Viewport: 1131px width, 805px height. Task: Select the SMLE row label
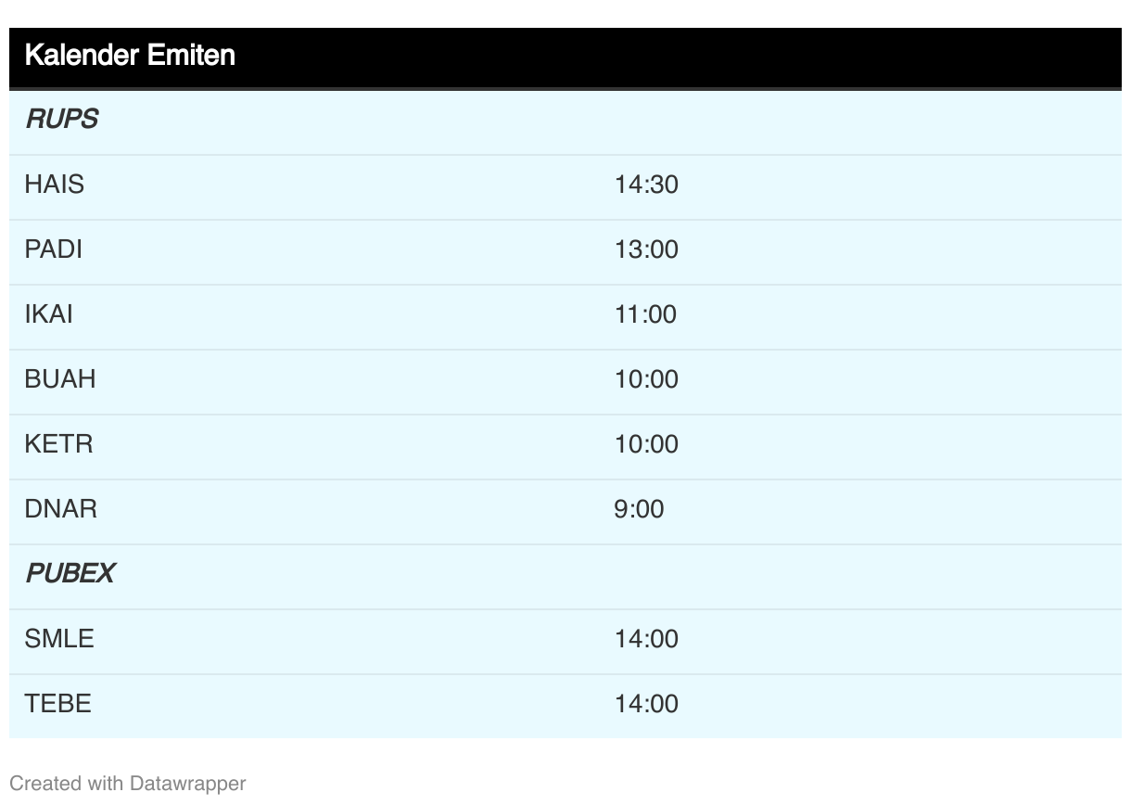point(59,639)
